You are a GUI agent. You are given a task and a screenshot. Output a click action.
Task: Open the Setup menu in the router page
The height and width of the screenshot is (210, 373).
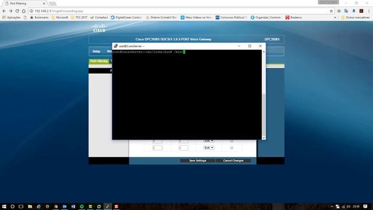tap(96, 51)
